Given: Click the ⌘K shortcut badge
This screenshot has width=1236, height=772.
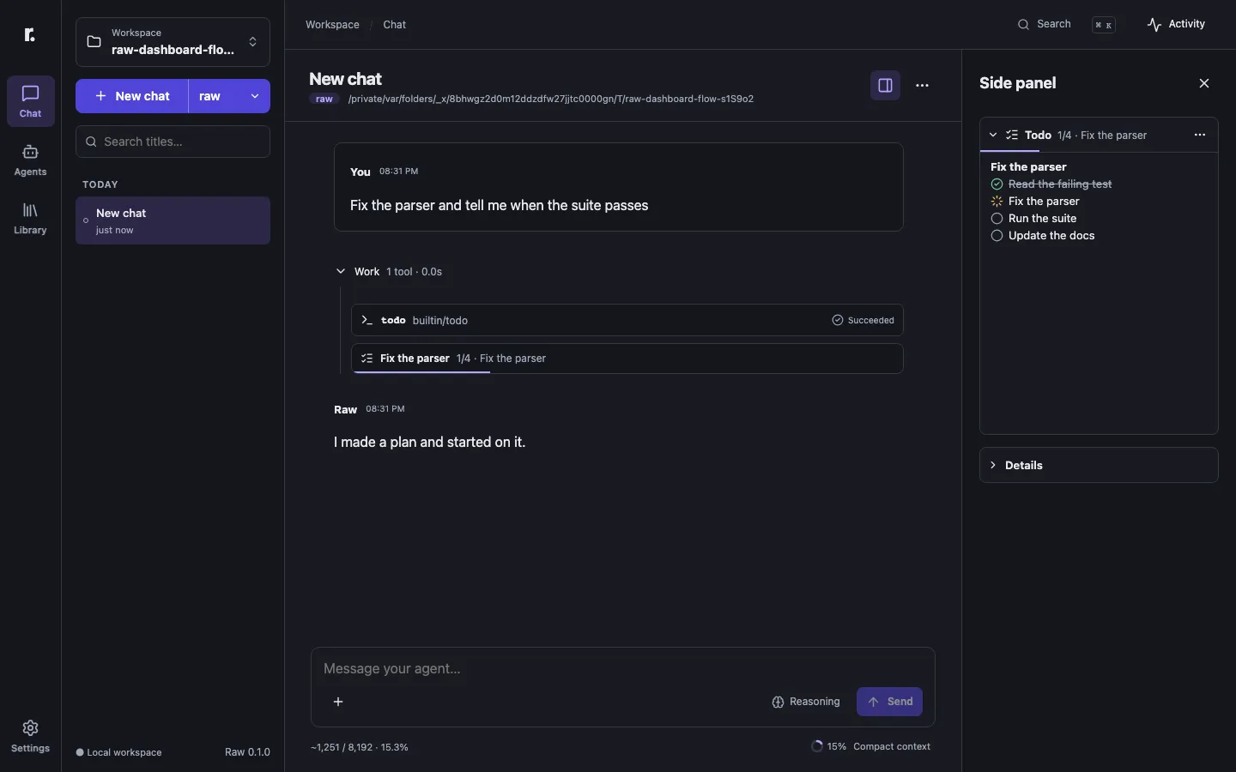Looking at the screenshot, I should point(1104,25).
